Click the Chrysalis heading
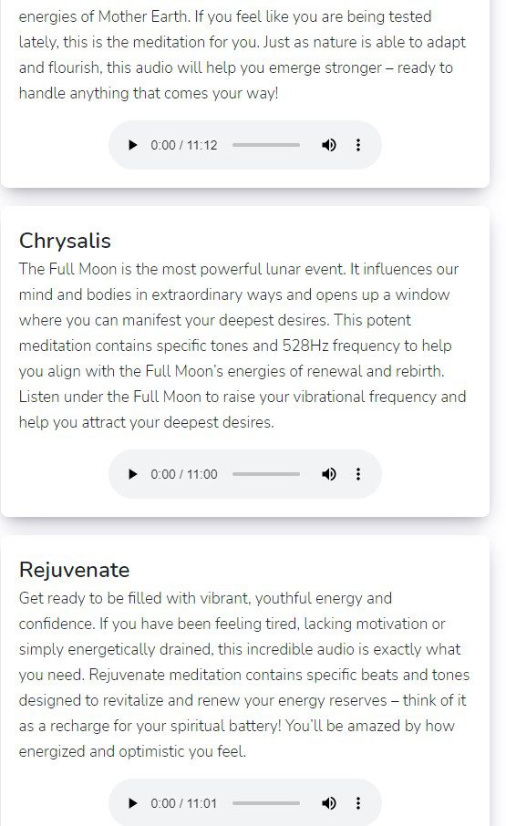 (x=65, y=241)
